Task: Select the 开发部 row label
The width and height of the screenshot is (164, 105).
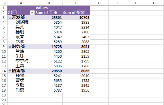Action: pos(18,17)
